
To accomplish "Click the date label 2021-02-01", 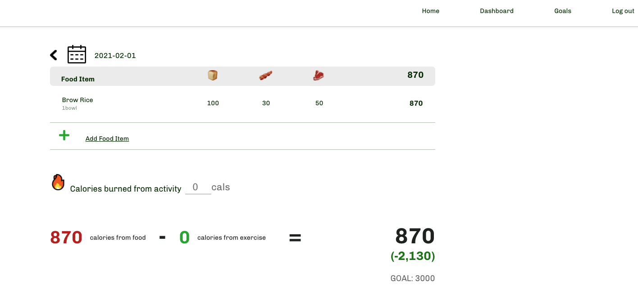I will tap(115, 55).
